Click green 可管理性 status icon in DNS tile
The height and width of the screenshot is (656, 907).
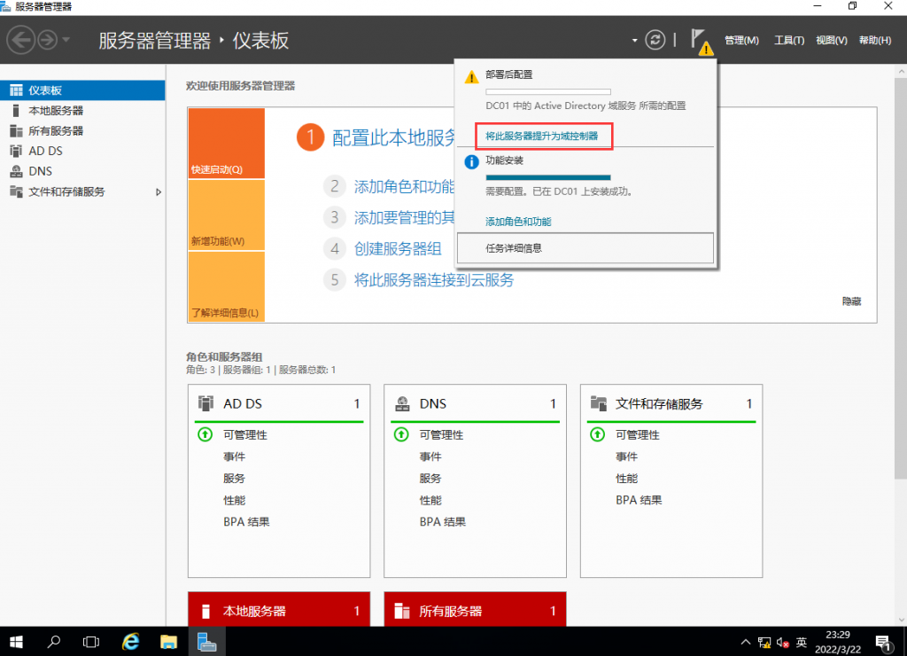pos(401,434)
